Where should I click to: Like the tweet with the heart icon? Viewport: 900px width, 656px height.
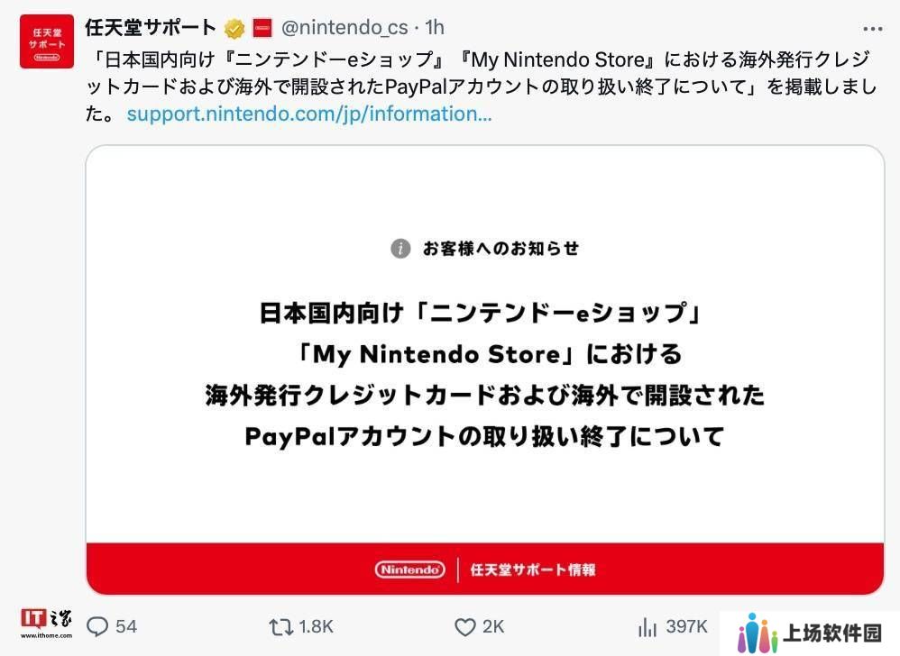[x=464, y=626]
